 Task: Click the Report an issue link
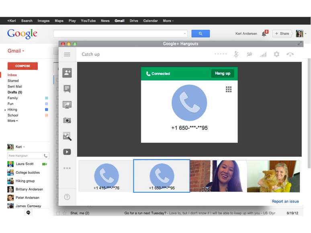pyautogui.click(x=285, y=201)
